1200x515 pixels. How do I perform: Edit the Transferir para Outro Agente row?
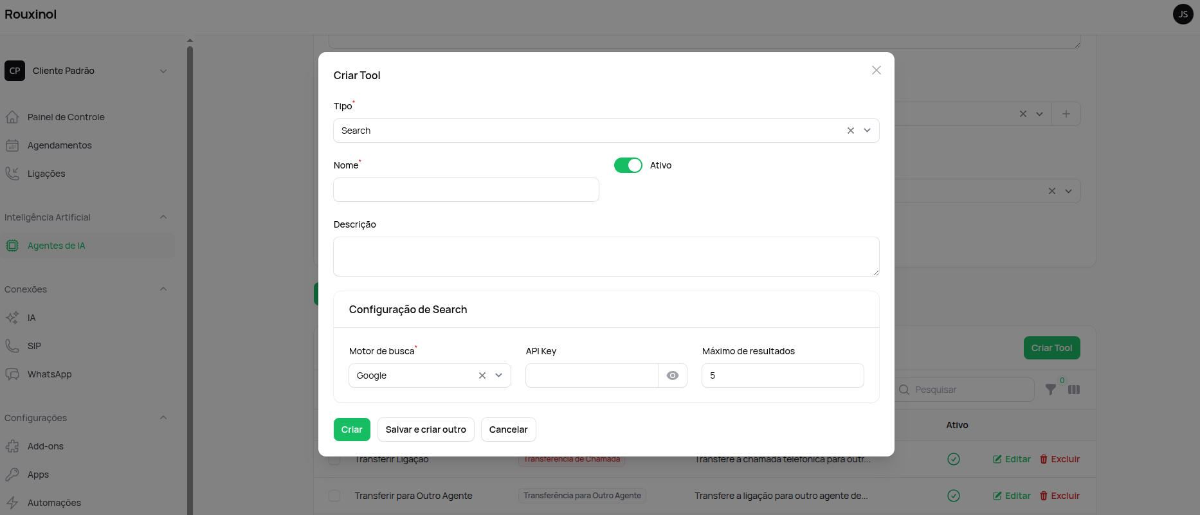pyautogui.click(x=1012, y=496)
